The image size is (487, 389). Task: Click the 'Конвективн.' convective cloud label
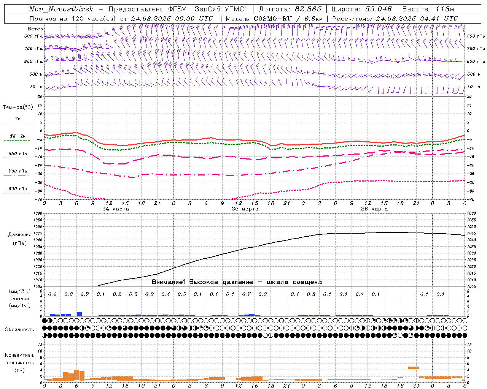coord(19,355)
